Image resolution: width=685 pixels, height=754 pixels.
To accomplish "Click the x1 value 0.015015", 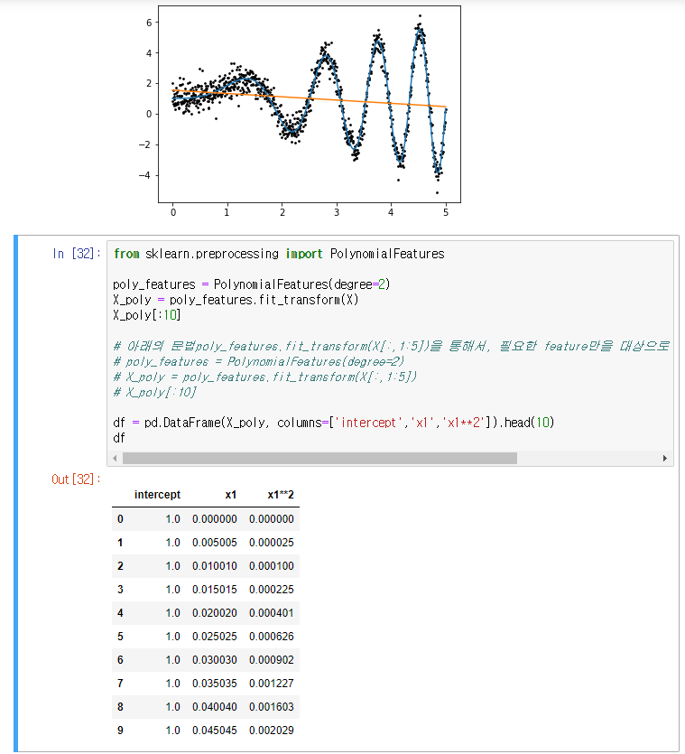I will point(215,589).
